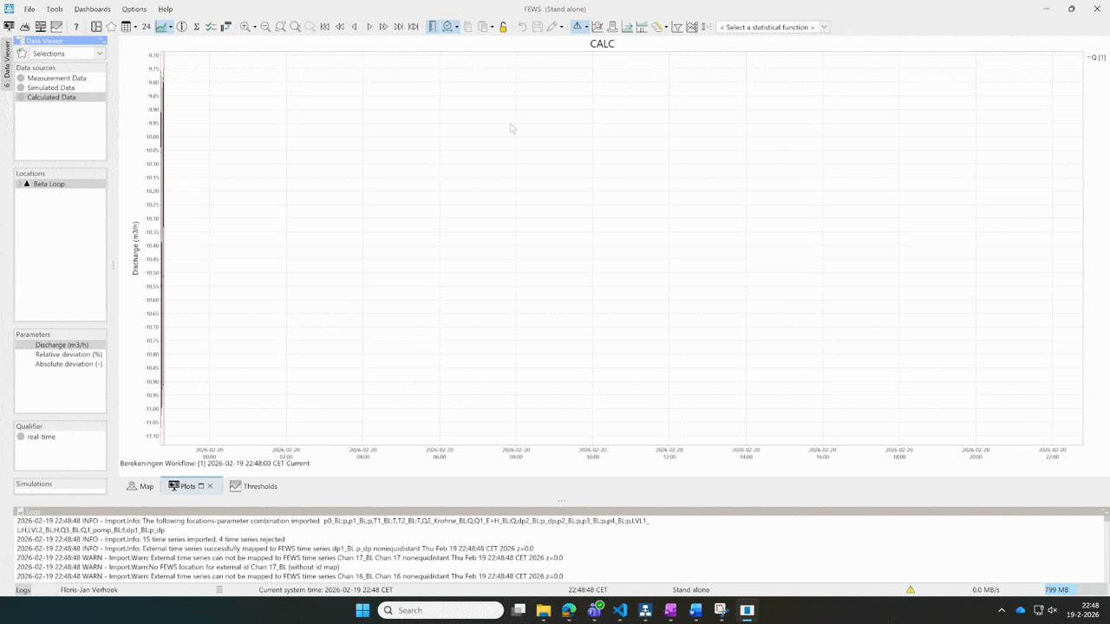Close the Plots tab
Screen dimensions: 1110x624
210,486
